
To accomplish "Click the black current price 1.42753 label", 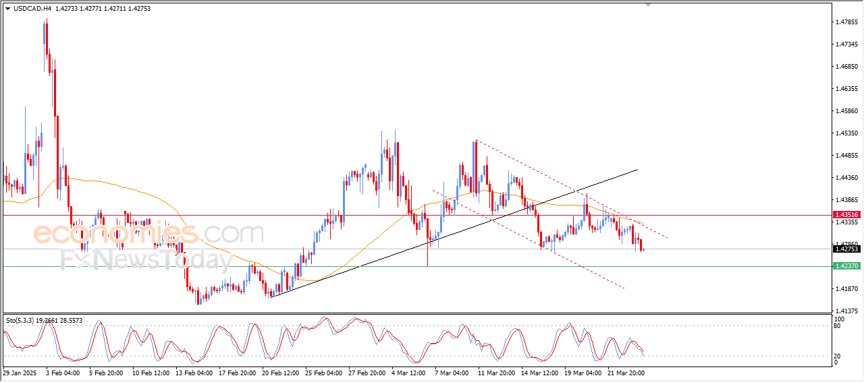I will tap(846, 249).
